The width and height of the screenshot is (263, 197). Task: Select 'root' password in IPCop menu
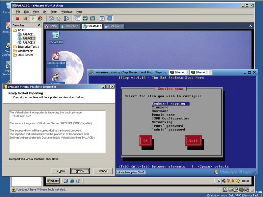(x=167, y=126)
